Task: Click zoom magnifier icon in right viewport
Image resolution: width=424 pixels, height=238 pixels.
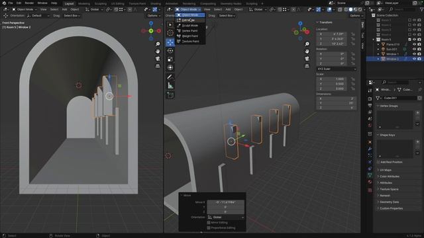Action: [x=307, y=44]
